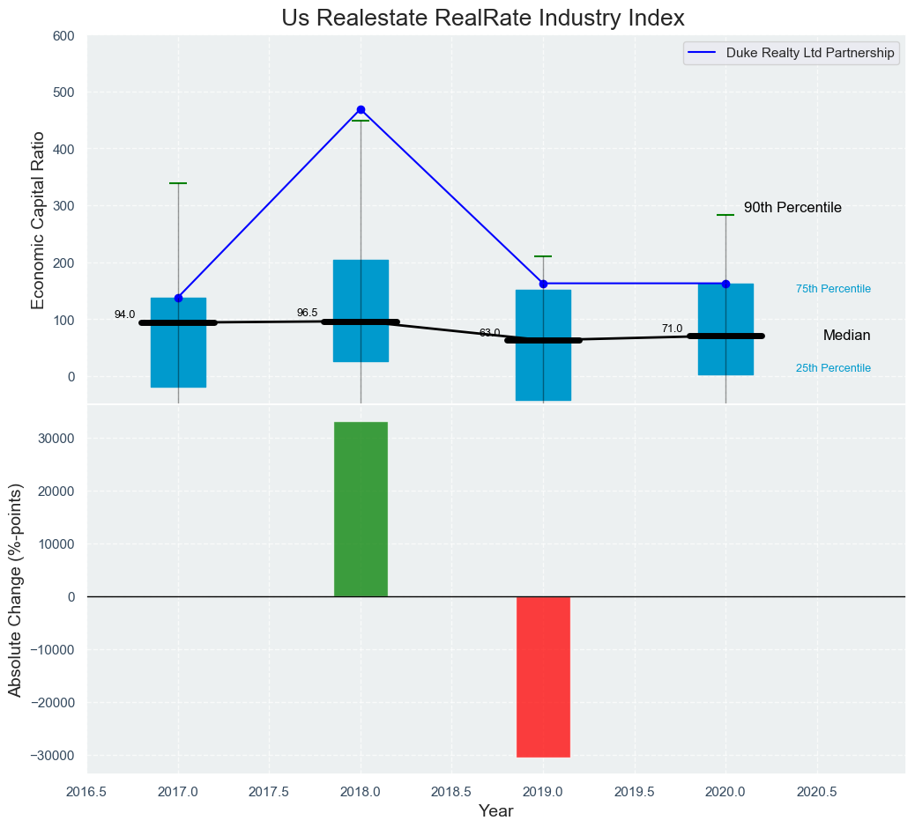Click the green absolute change bar for 2018
This screenshot has height=828, width=915.
pyautogui.click(x=361, y=509)
